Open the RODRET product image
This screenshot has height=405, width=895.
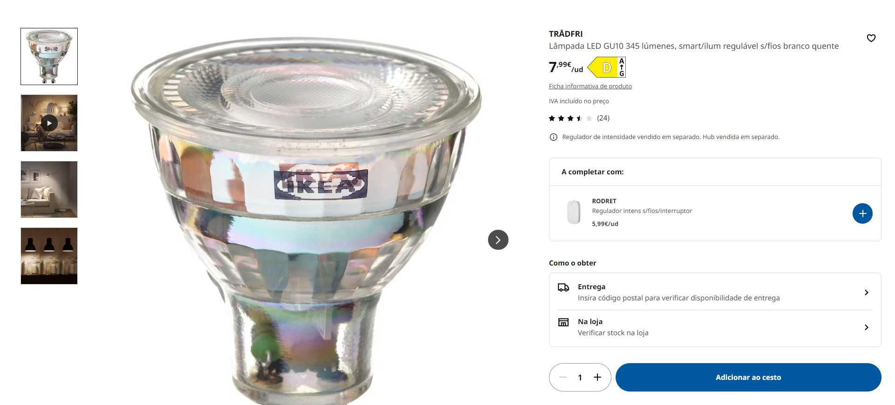[573, 212]
